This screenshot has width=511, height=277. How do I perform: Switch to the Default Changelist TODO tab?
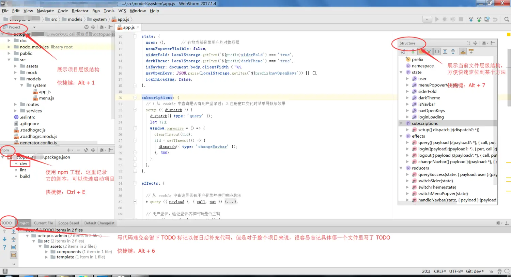[99, 223]
